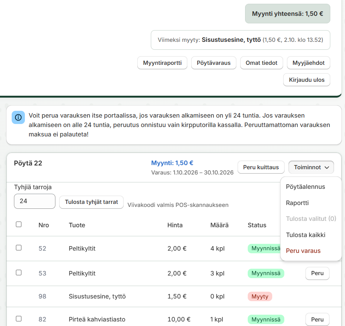Image resolution: width=345 pixels, height=326 pixels.
Task: Focus the Tyhjiä tarroja number field
Action: [x=35, y=201]
